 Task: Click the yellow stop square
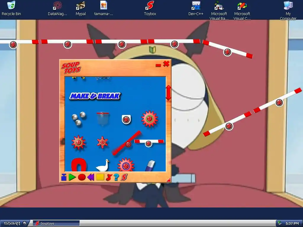(x=100, y=177)
